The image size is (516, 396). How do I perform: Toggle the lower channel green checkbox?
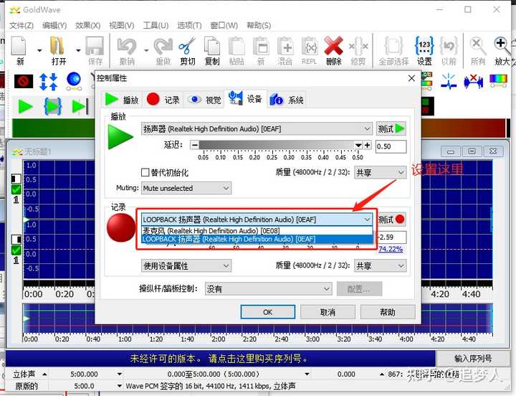[x=16, y=250]
